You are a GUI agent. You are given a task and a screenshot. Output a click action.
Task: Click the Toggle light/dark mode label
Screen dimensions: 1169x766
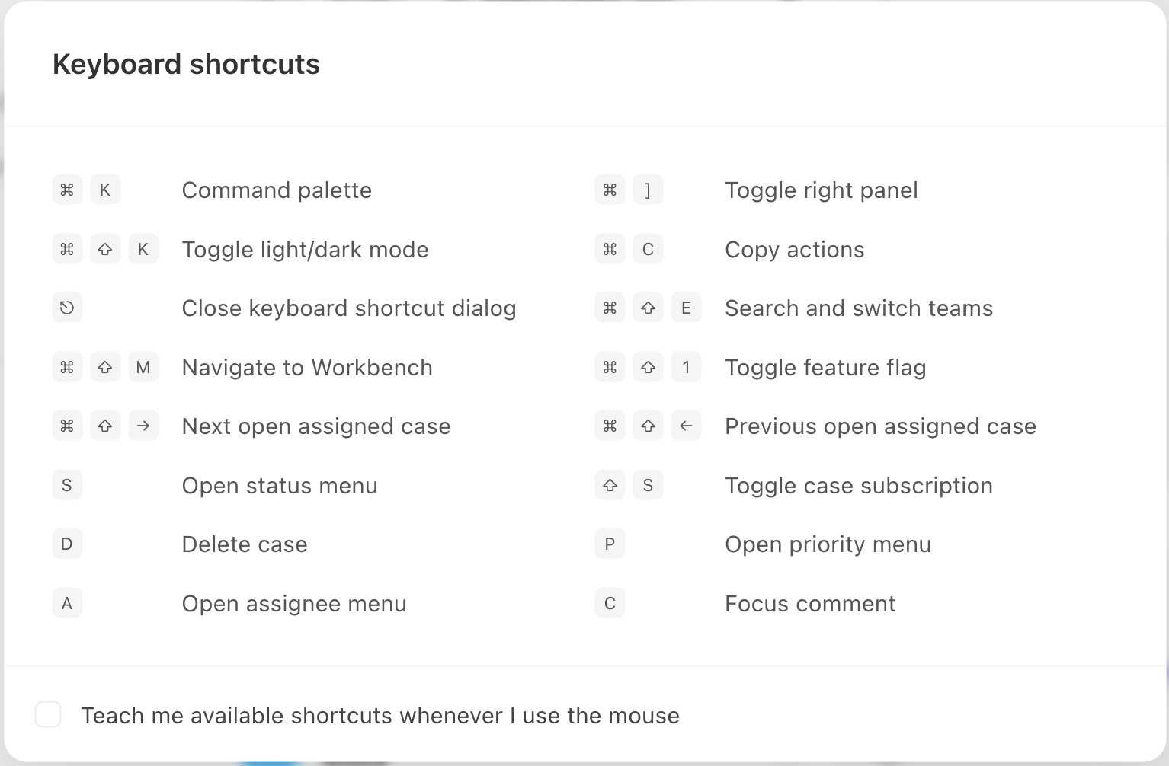click(x=305, y=250)
